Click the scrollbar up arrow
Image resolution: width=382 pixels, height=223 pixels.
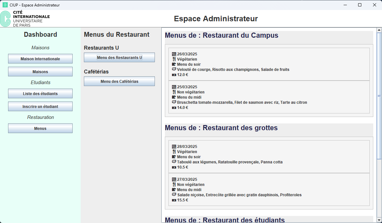[379, 30]
